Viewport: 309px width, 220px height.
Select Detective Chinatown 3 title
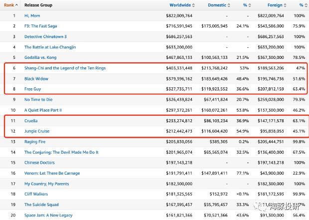(45, 36)
